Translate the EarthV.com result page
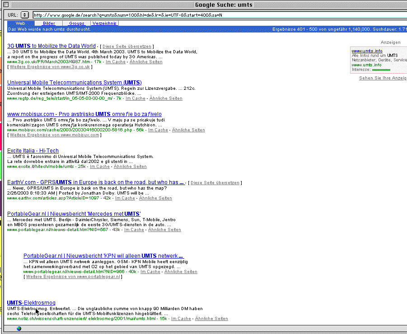Screen dimensions: 407x334 pyautogui.click(x=215, y=183)
